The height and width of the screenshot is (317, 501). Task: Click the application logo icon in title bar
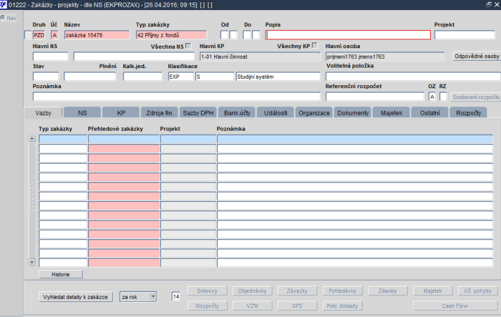click(x=3, y=5)
